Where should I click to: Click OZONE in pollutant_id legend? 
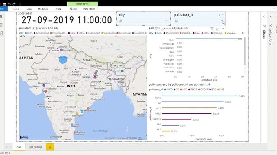click(203, 90)
